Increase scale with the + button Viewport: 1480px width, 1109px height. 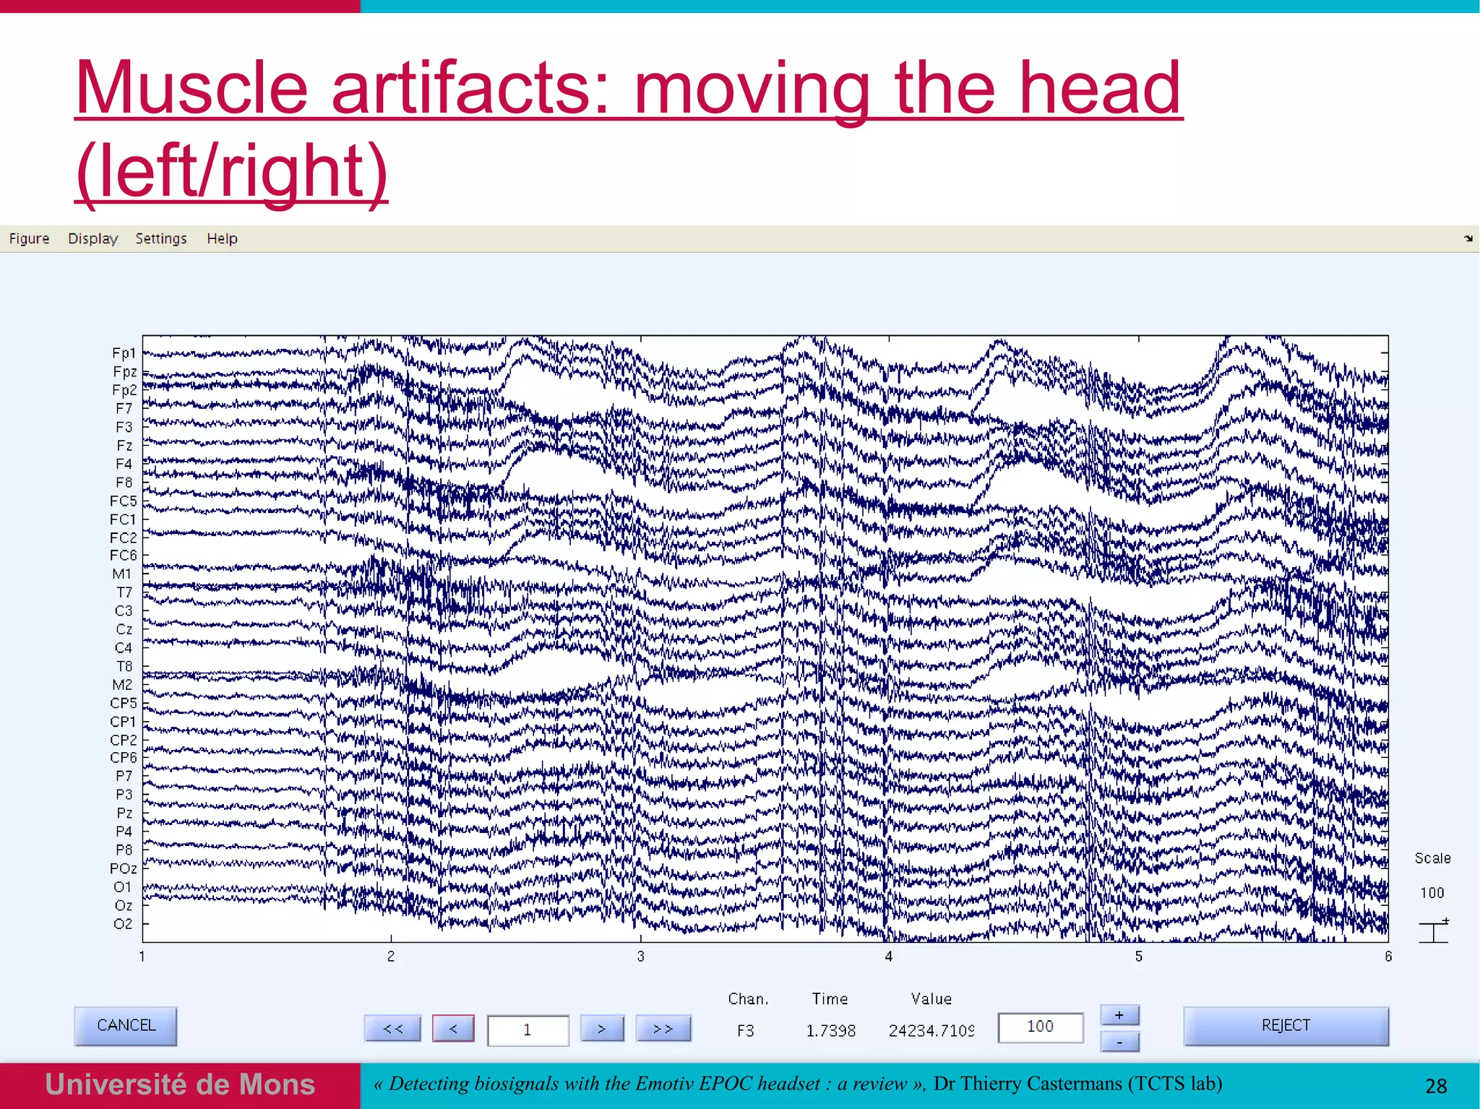click(1119, 1015)
